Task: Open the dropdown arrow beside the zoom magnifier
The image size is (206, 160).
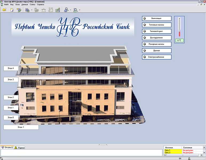Action: point(80,10)
